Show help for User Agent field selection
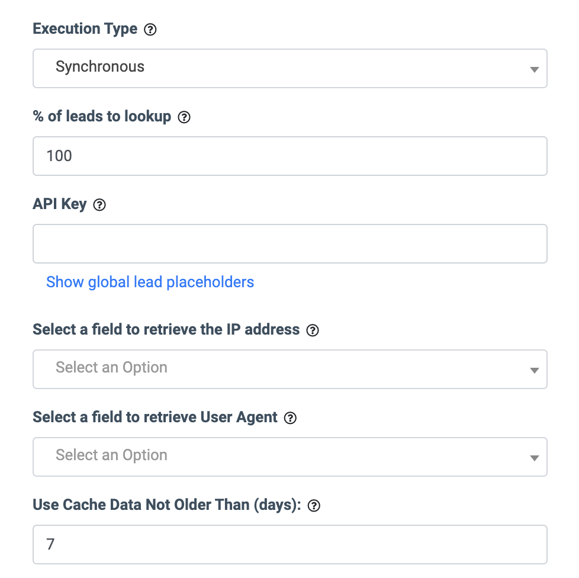 (290, 418)
